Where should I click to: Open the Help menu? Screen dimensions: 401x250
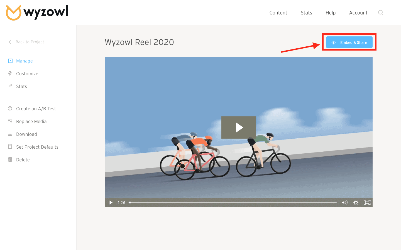pyautogui.click(x=331, y=13)
